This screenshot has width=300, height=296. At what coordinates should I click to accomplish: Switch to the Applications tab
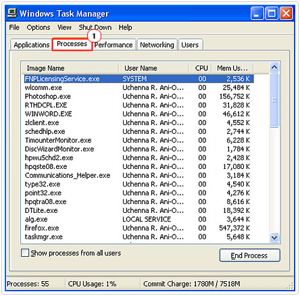(x=32, y=45)
